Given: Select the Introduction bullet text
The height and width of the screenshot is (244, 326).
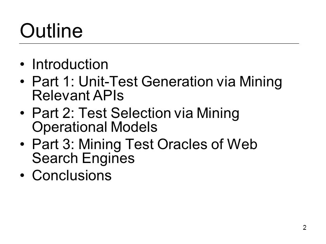Looking at the screenshot, I should click(x=70, y=64).
